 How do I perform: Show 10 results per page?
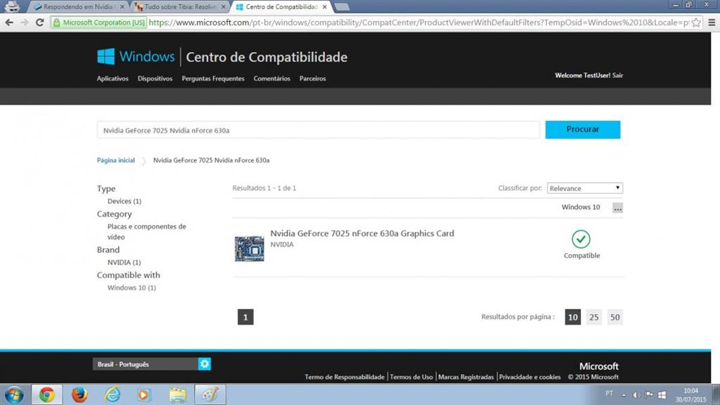coord(572,317)
